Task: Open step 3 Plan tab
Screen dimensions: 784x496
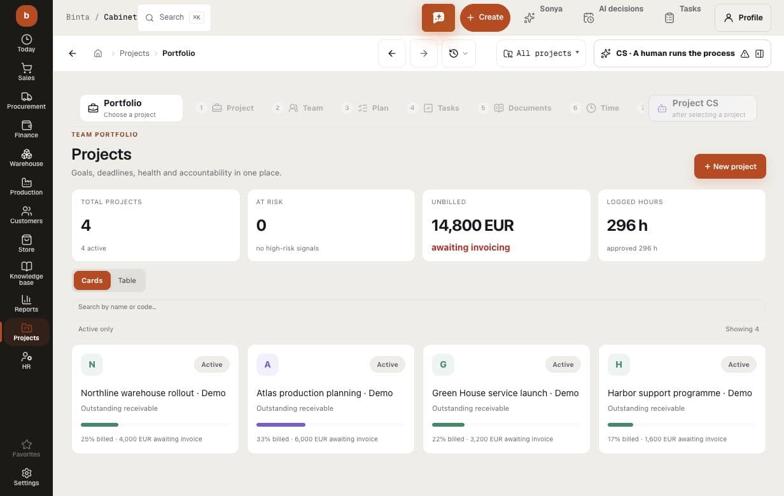Action: pyautogui.click(x=365, y=108)
